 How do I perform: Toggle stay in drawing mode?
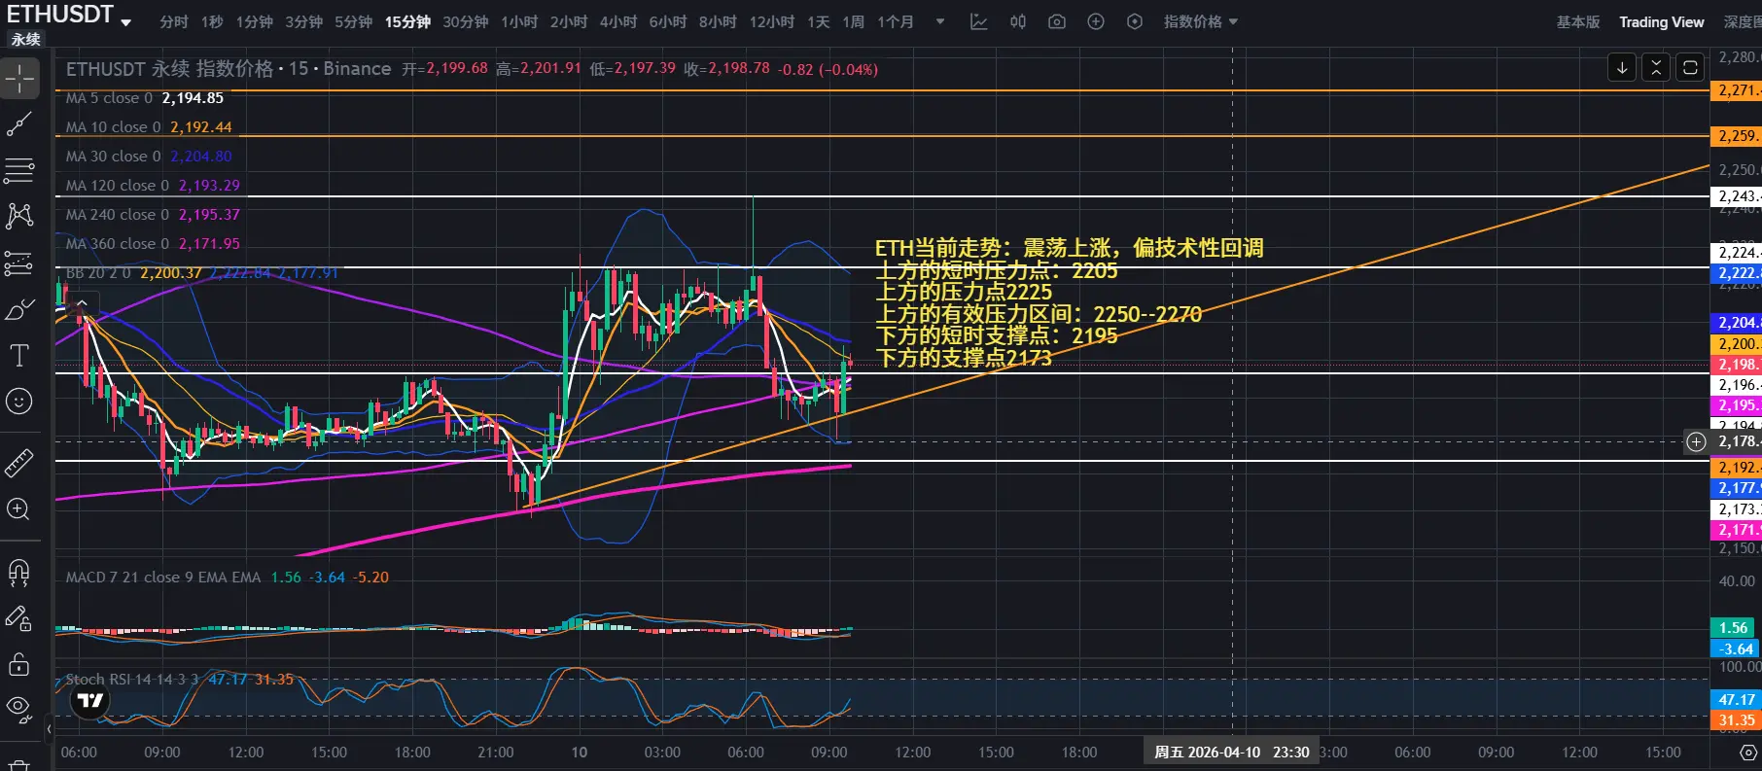19,618
